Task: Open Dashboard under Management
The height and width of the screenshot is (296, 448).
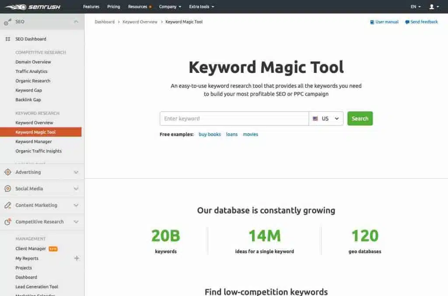Action: tap(26, 277)
